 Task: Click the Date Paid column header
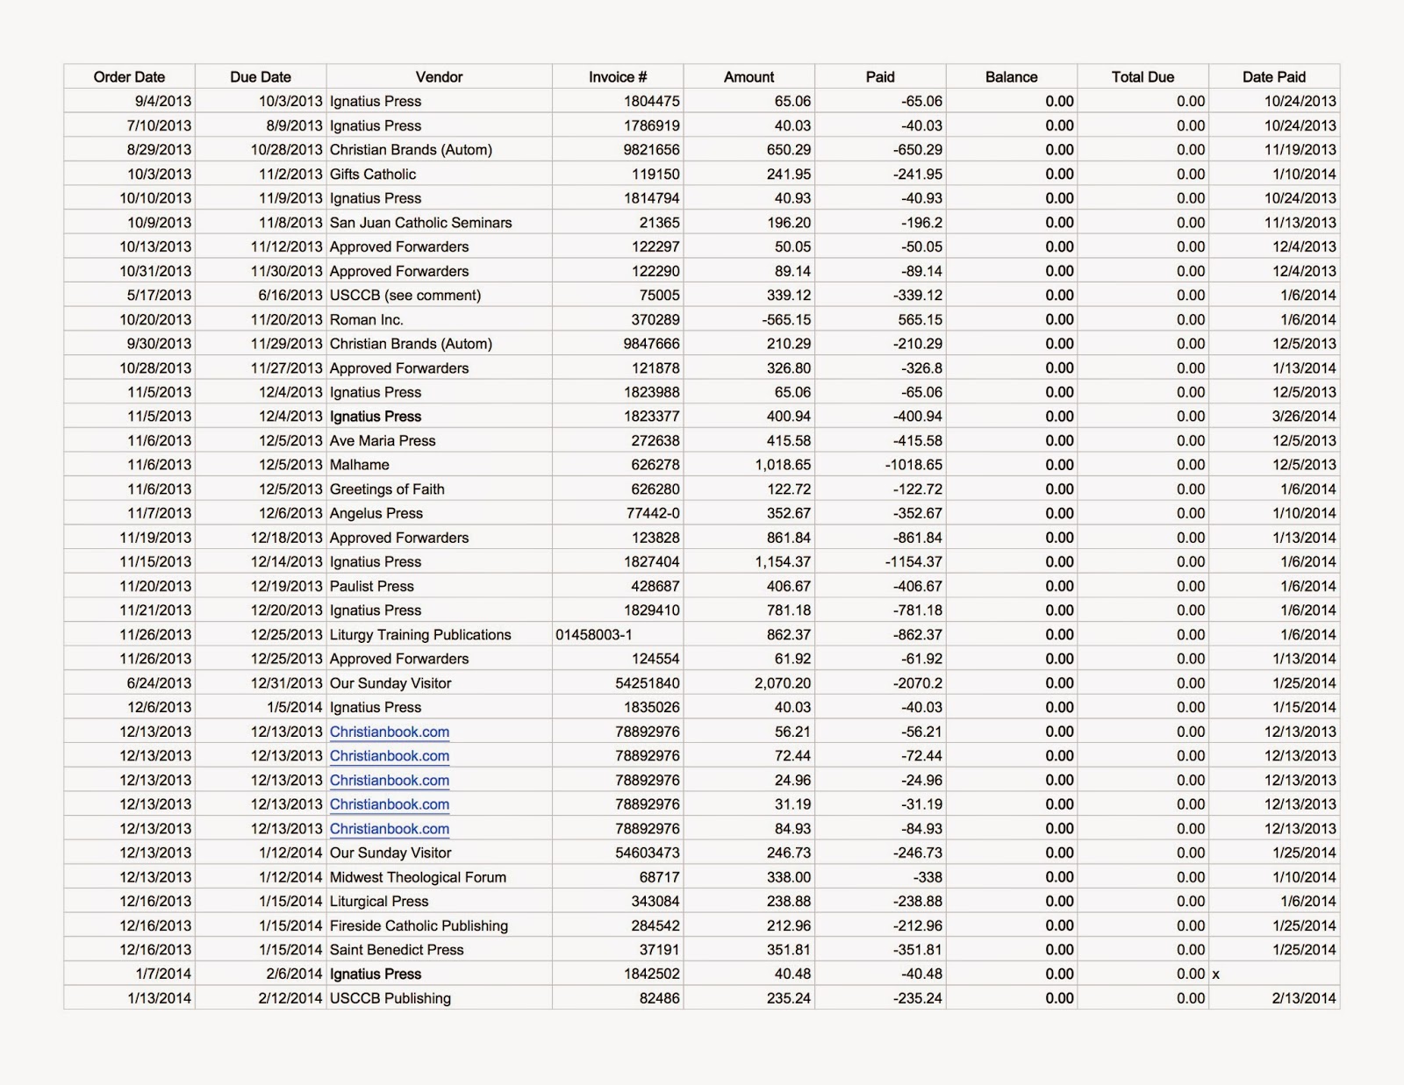point(1274,77)
